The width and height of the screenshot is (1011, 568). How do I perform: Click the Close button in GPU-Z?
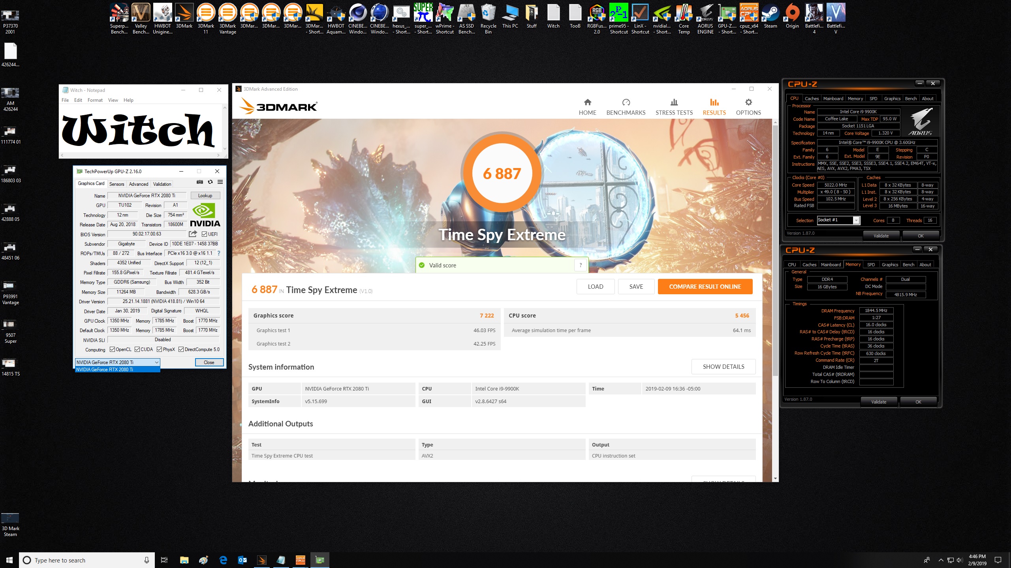[209, 362]
